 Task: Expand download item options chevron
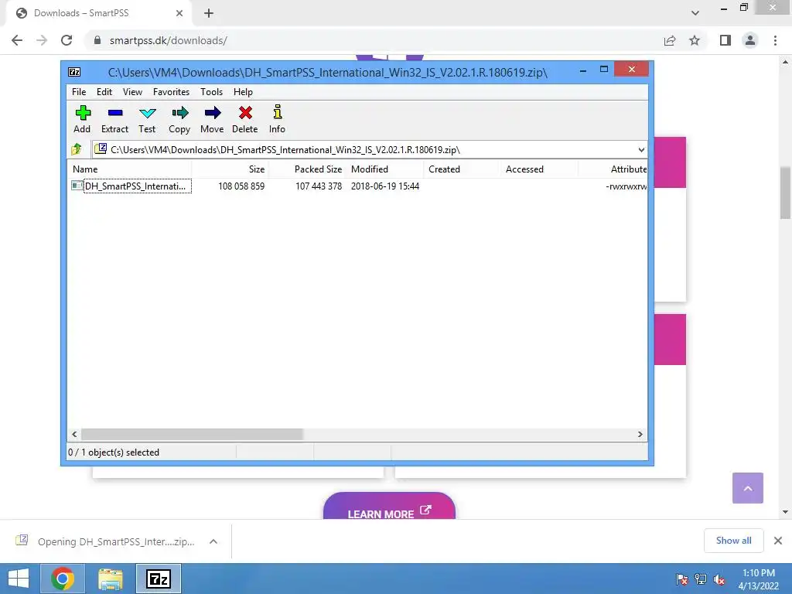pos(213,541)
